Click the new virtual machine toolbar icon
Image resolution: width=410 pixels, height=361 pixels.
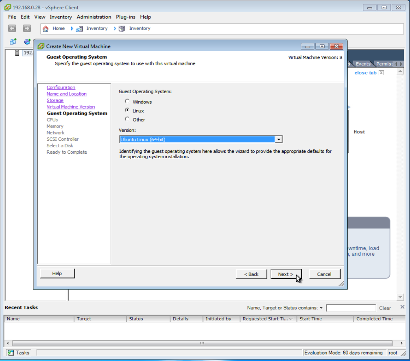click(x=13, y=41)
